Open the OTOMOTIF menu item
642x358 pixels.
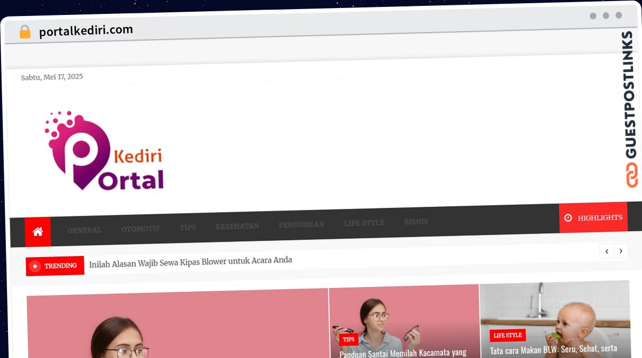point(141,229)
